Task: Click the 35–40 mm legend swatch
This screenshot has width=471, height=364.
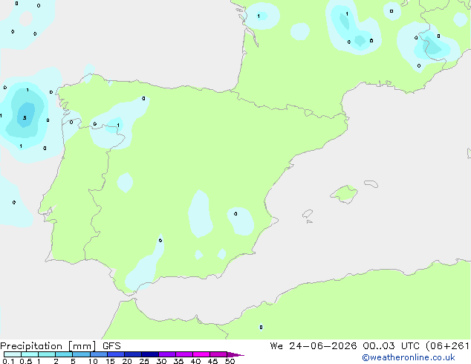Action: click(x=184, y=354)
